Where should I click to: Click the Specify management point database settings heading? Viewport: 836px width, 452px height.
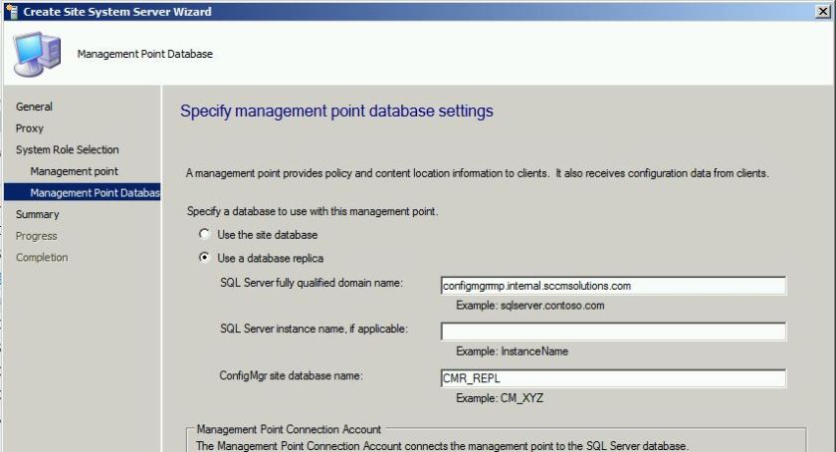336,112
